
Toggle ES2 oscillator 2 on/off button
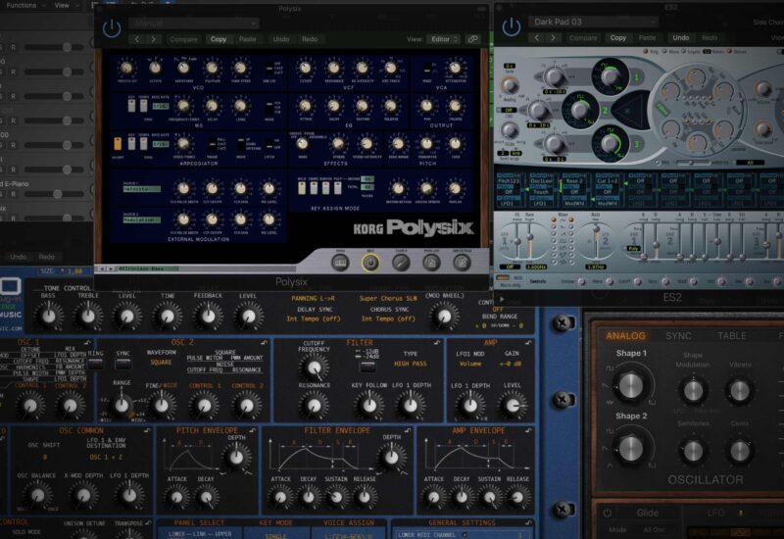coord(605,110)
